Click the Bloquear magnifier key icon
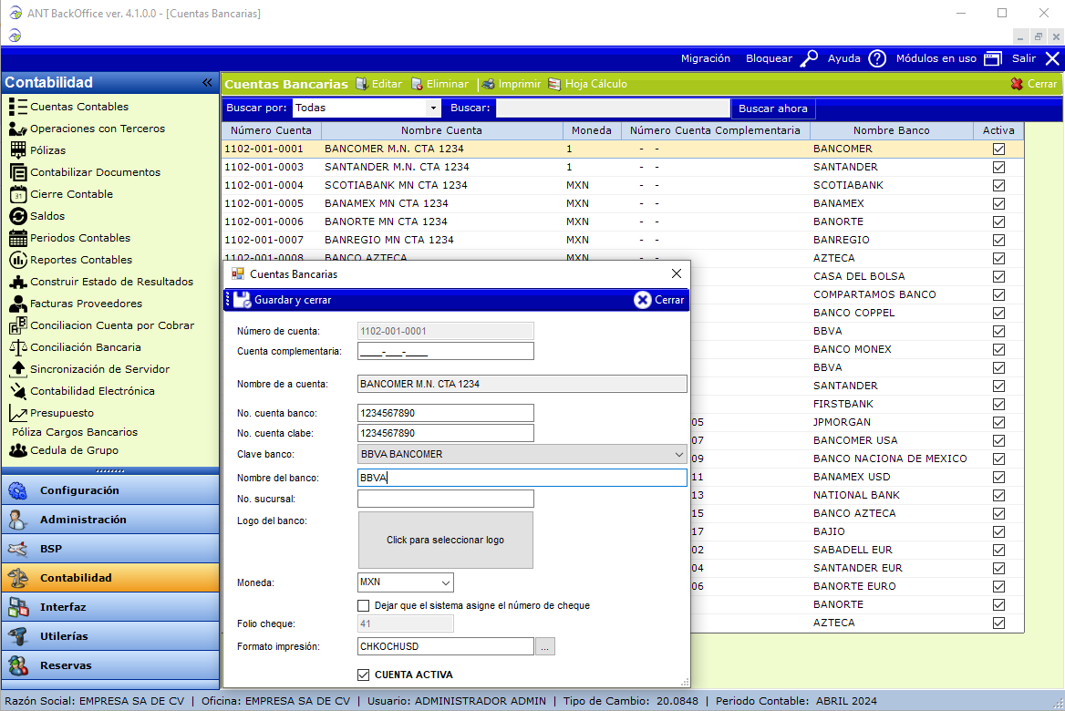 pos(809,58)
